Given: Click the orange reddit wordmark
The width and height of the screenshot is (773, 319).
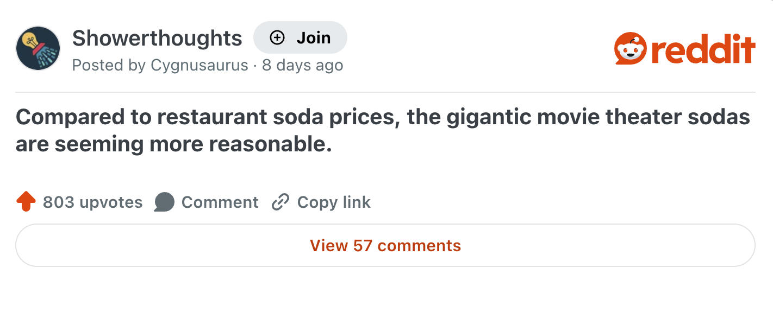Looking at the screenshot, I should [x=701, y=48].
